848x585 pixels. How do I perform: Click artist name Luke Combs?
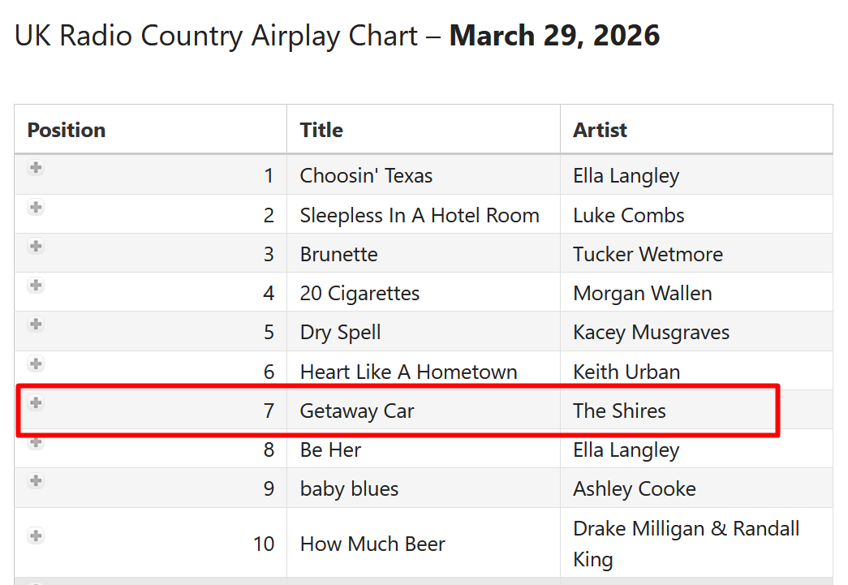628,215
